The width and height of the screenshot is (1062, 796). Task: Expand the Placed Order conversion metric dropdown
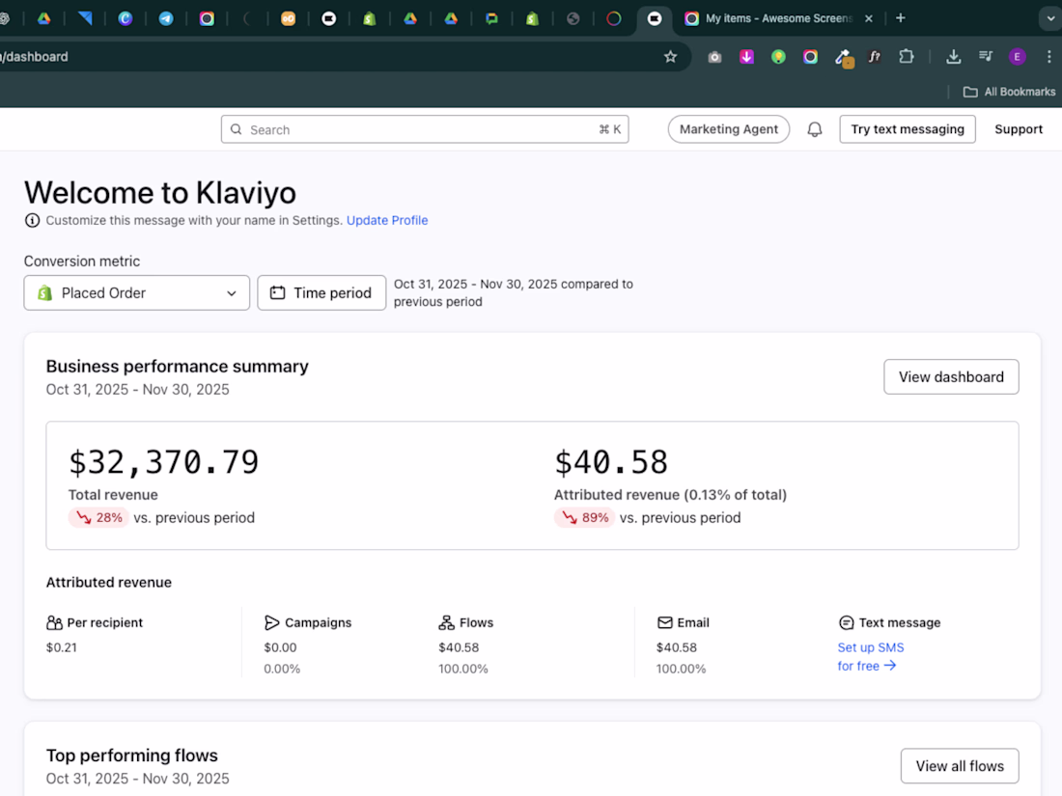pos(137,293)
